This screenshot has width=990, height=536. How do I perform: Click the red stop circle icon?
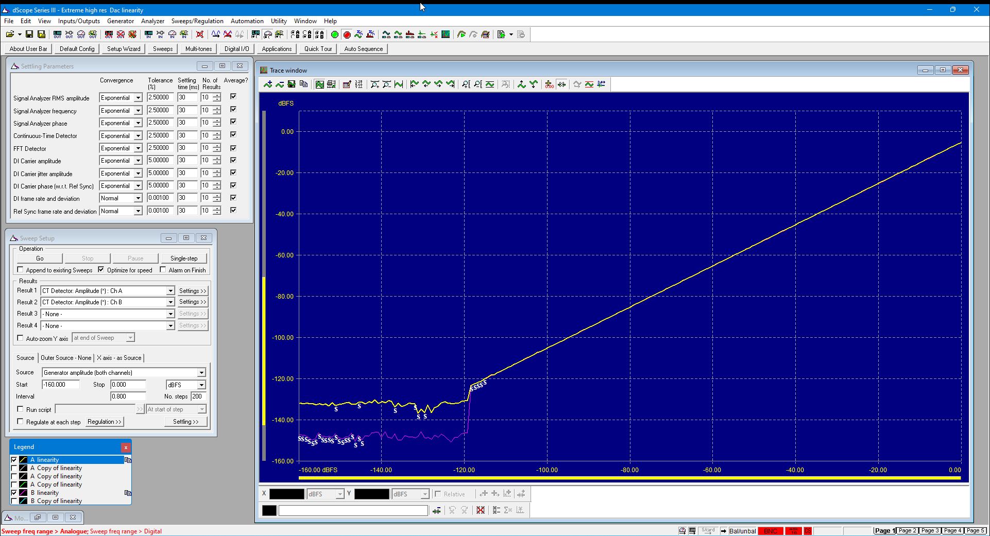[x=347, y=34]
